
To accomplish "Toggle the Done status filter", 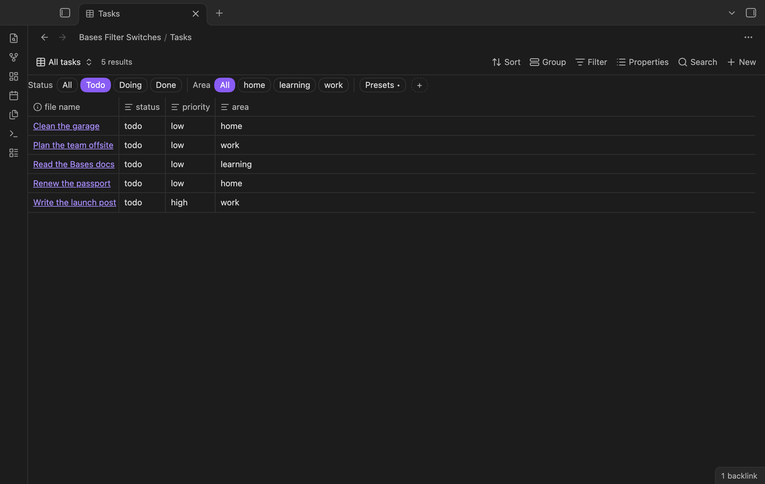I will [166, 85].
